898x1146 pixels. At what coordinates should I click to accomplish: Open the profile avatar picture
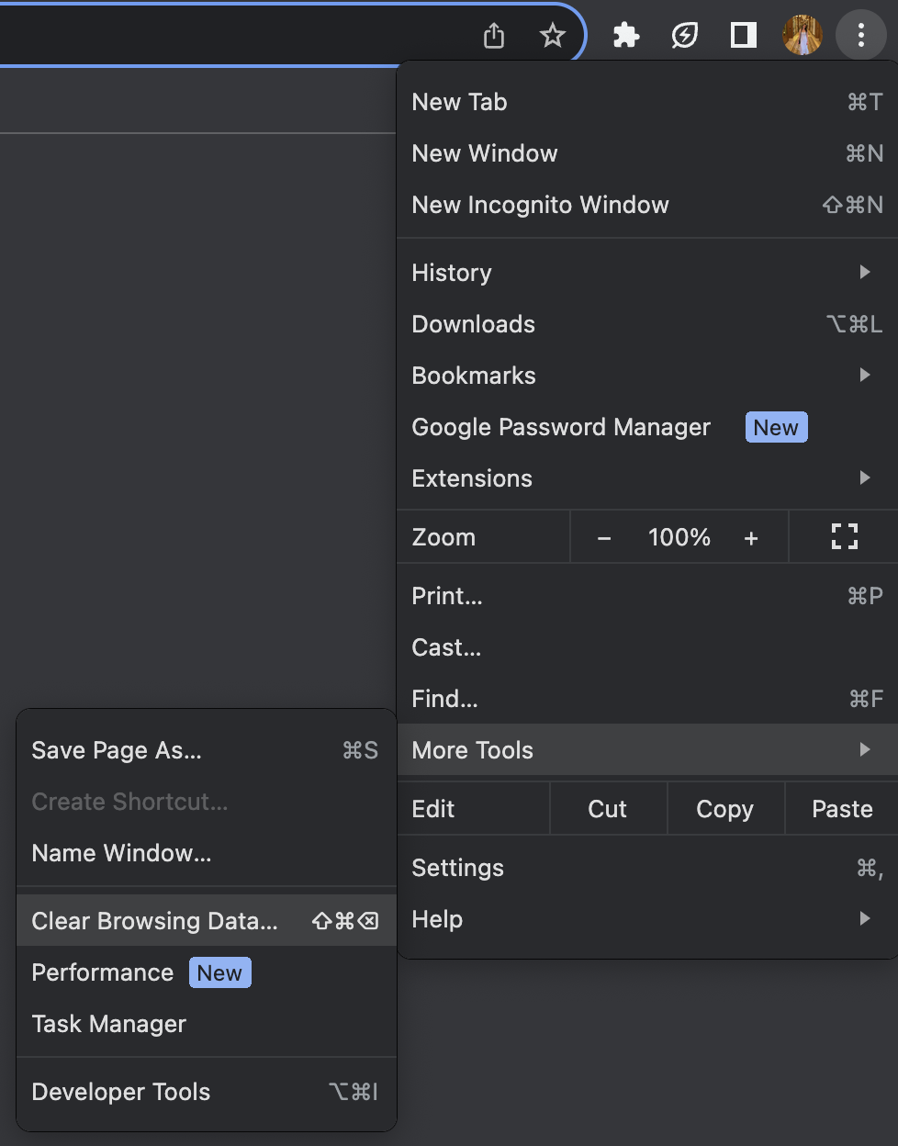(x=802, y=36)
